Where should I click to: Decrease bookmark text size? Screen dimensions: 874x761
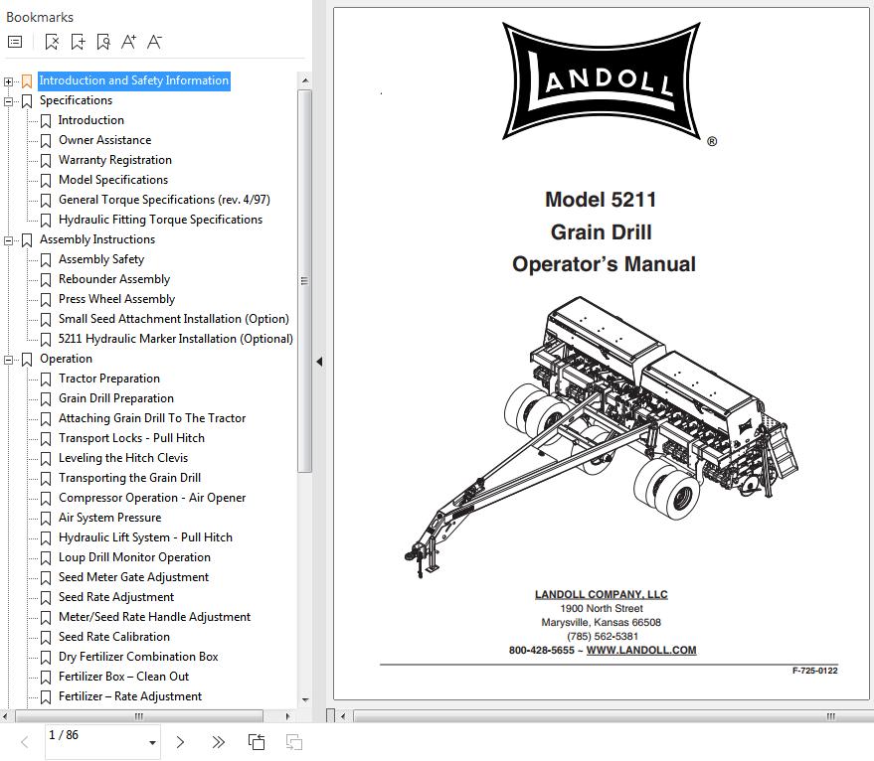[x=154, y=42]
